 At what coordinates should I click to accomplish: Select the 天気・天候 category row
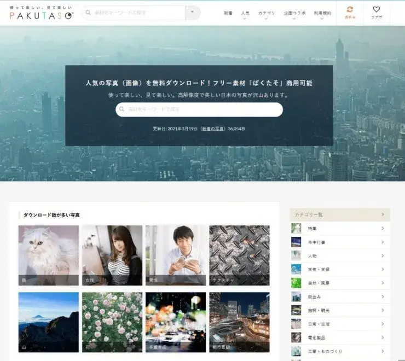(340, 269)
